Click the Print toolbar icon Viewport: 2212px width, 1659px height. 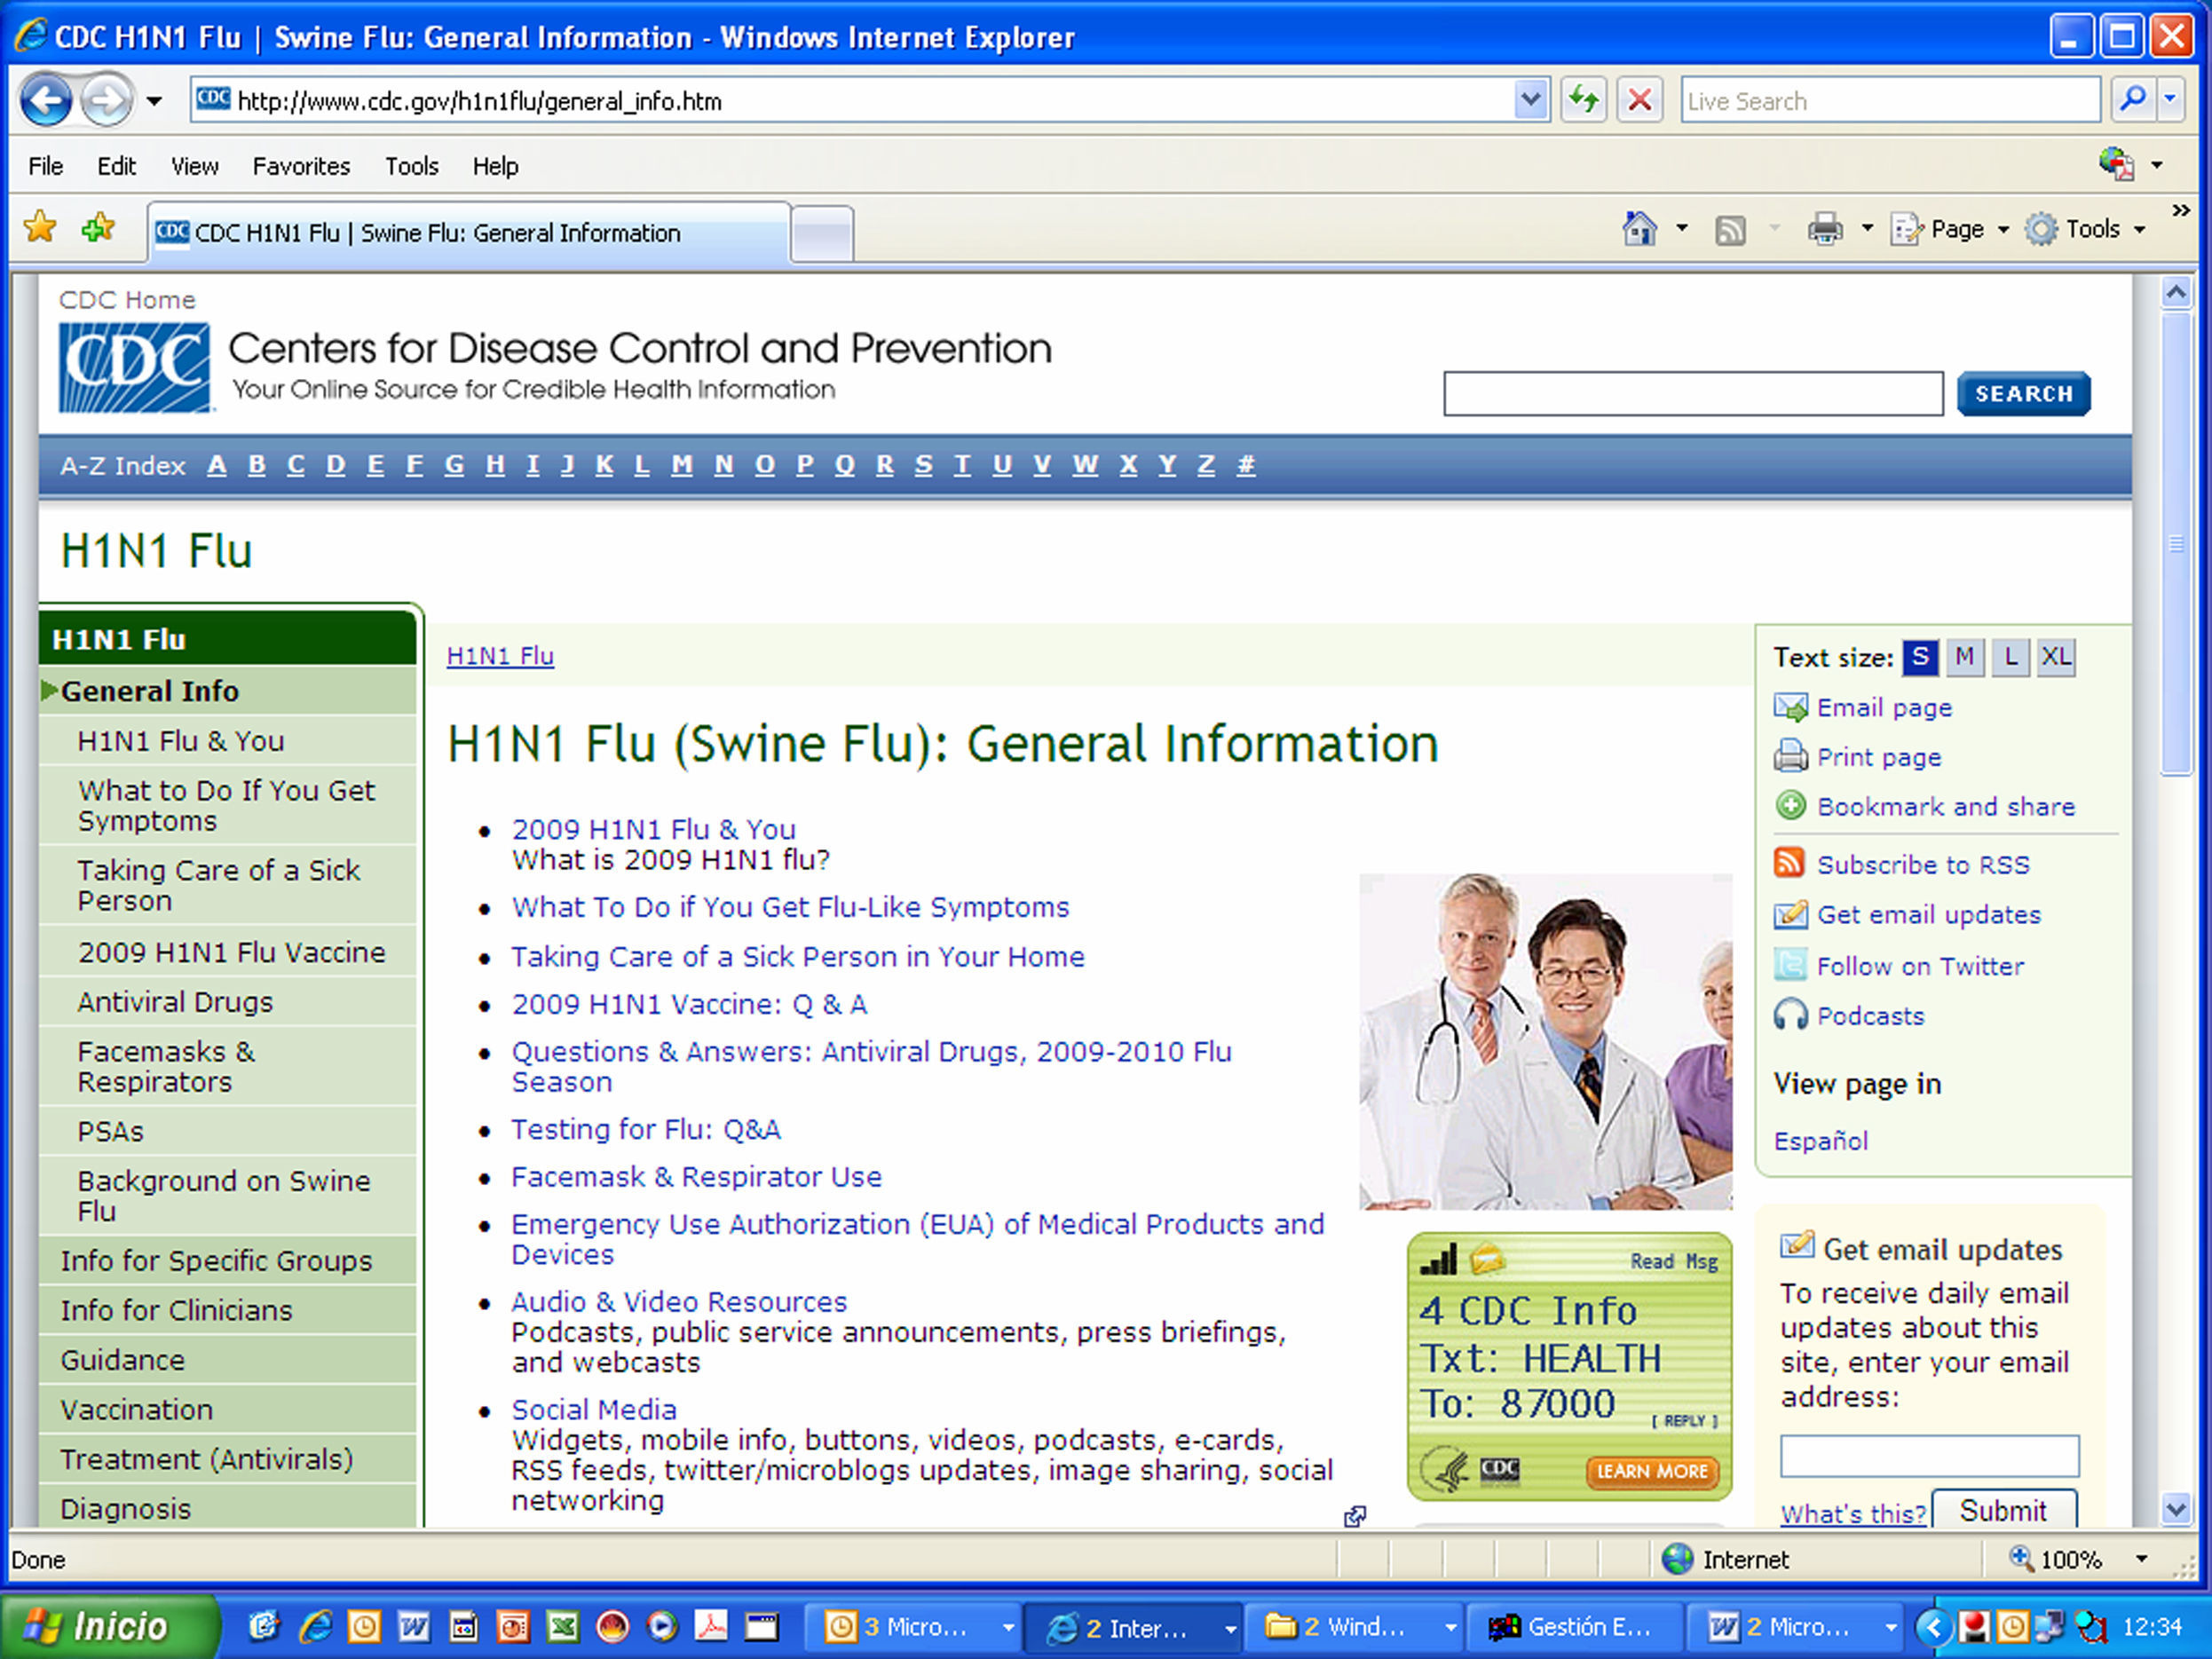(x=1824, y=229)
